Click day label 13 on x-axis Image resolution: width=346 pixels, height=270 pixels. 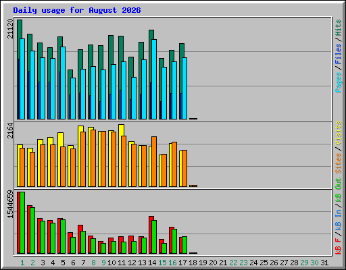(x=142, y=263)
